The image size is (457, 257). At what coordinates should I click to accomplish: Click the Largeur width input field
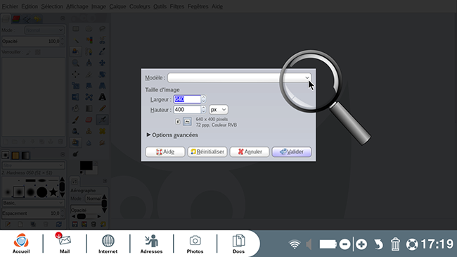[187, 99]
